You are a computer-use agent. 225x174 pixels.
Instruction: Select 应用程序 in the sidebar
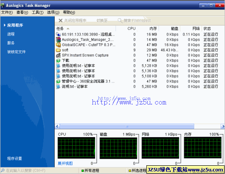point(15,25)
